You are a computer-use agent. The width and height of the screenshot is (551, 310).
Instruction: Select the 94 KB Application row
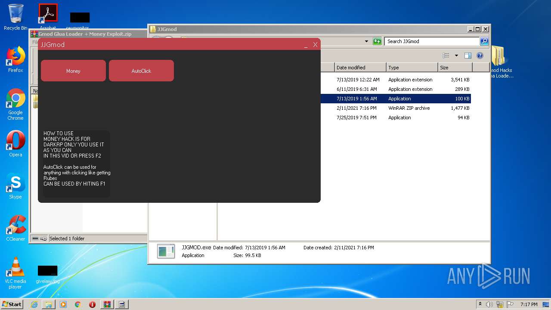tap(396, 118)
